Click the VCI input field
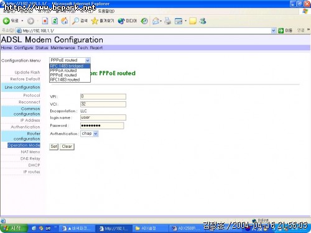Screen dimensions: 311x233 (103, 104)
